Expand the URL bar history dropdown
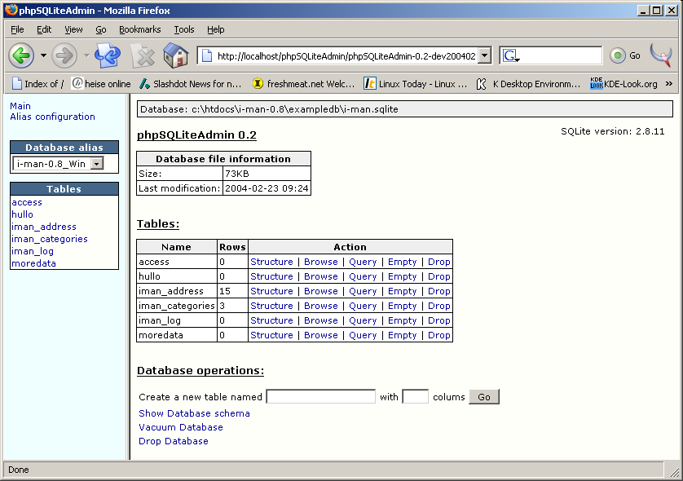 [484, 55]
